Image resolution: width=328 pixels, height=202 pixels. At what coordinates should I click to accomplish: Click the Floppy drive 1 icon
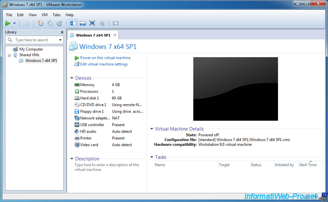[77, 111]
